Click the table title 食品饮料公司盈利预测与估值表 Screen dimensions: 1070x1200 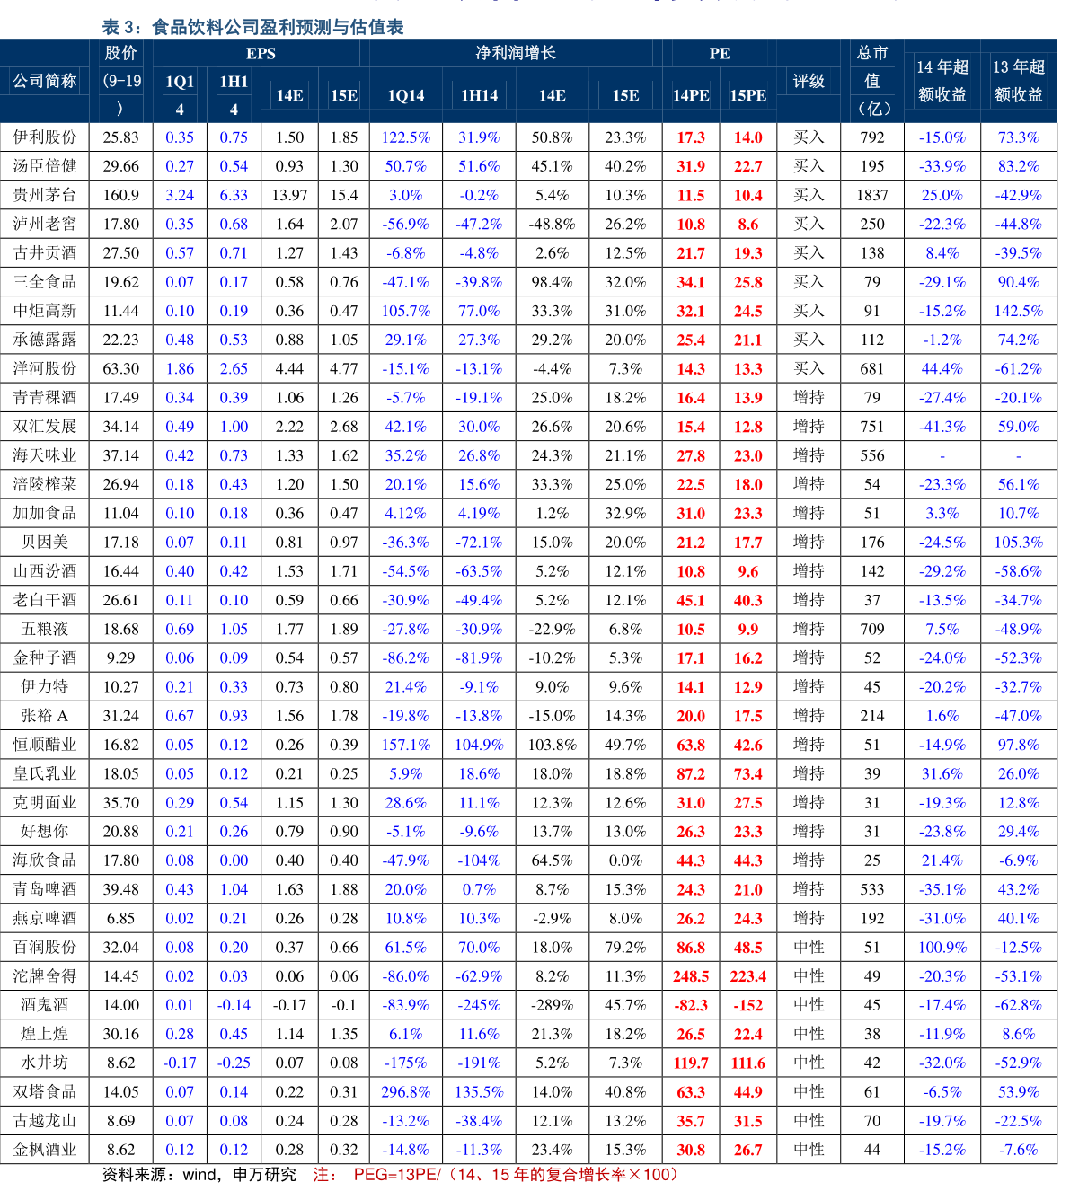(278, 27)
